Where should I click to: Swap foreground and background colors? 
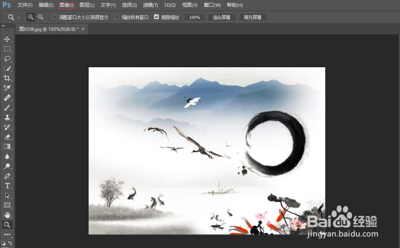tap(10, 243)
